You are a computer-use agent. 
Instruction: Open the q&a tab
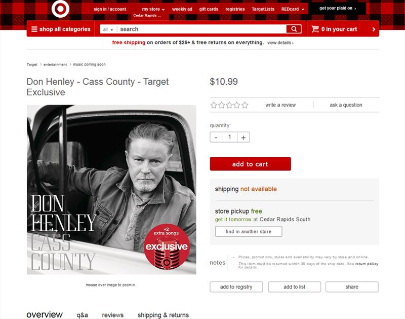click(82, 315)
